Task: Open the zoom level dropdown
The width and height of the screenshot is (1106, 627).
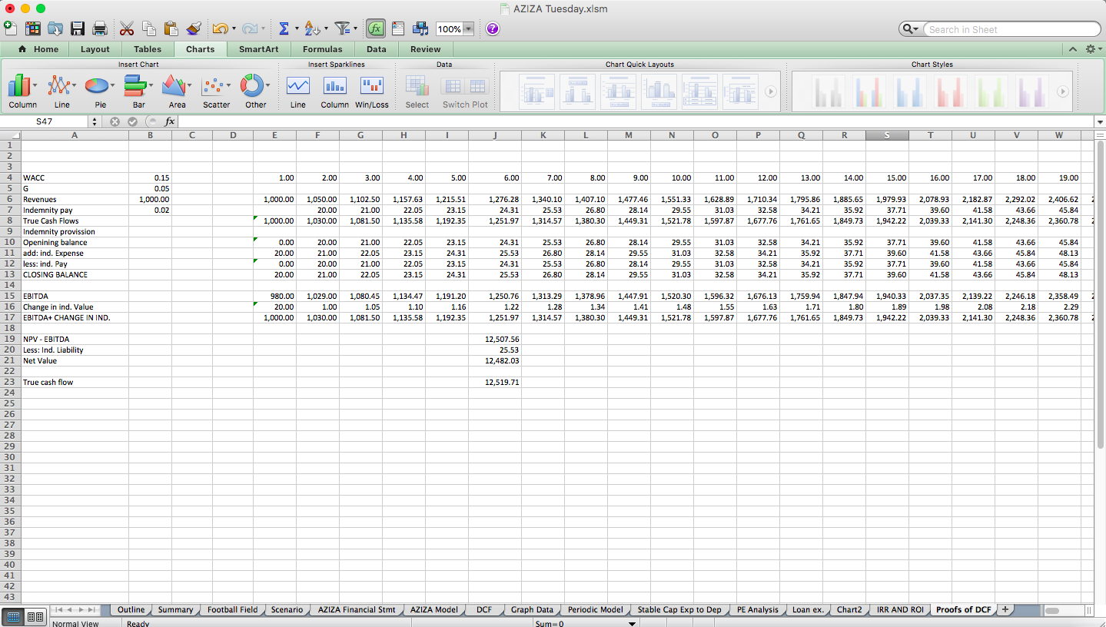Action: click(467, 28)
